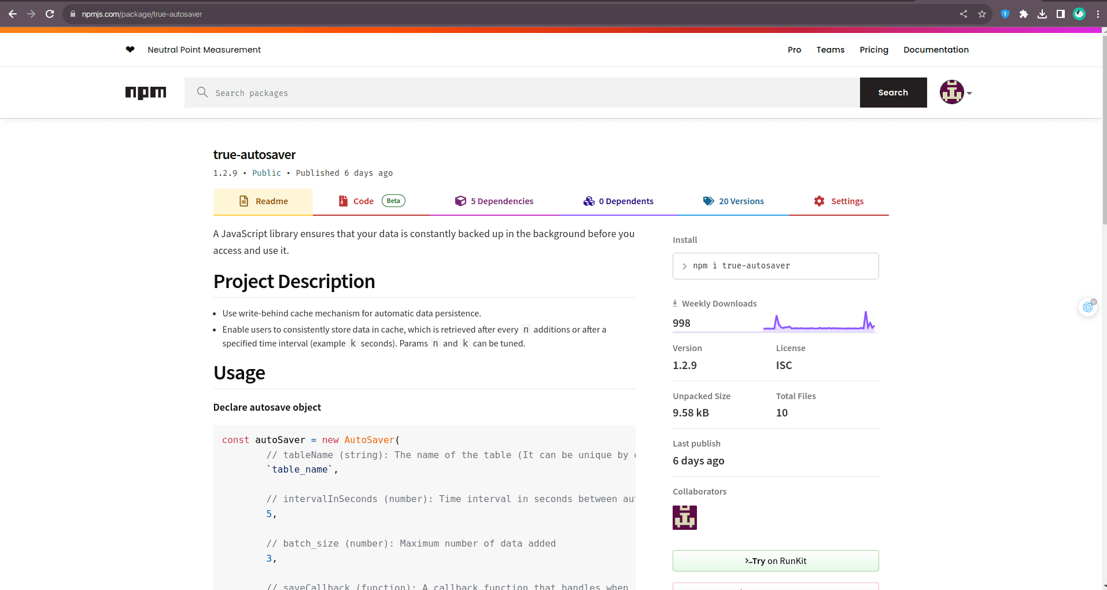
Task: Open the user avatar account dropdown
Action: [955, 93]
